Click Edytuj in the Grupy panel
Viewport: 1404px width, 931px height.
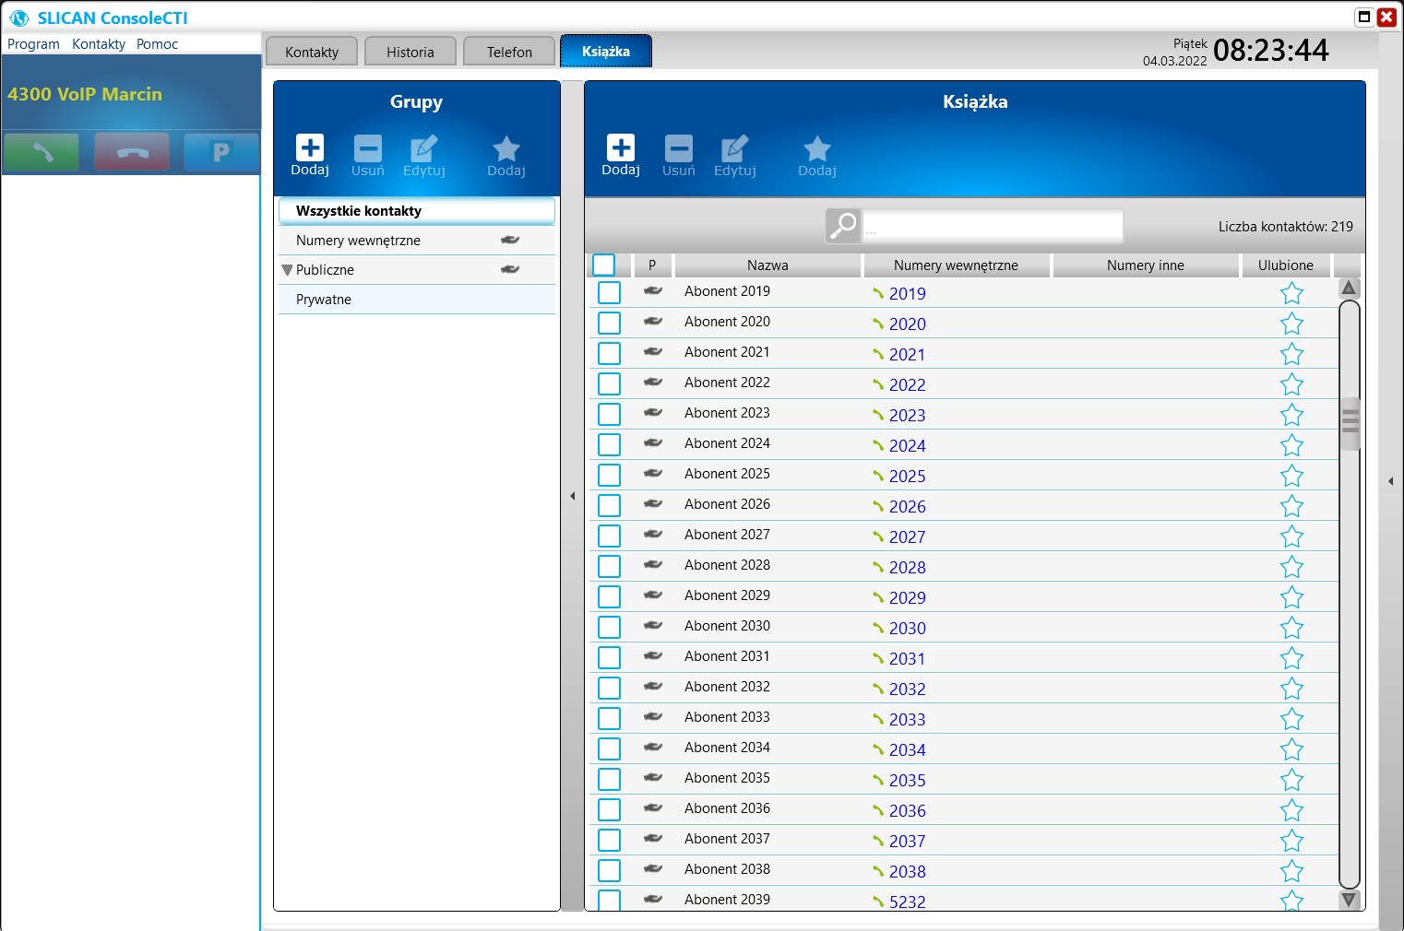(x=424, y=155)
